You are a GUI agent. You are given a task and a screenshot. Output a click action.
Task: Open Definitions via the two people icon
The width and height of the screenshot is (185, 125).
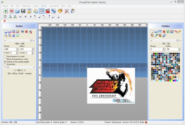(x=36, y=11)
